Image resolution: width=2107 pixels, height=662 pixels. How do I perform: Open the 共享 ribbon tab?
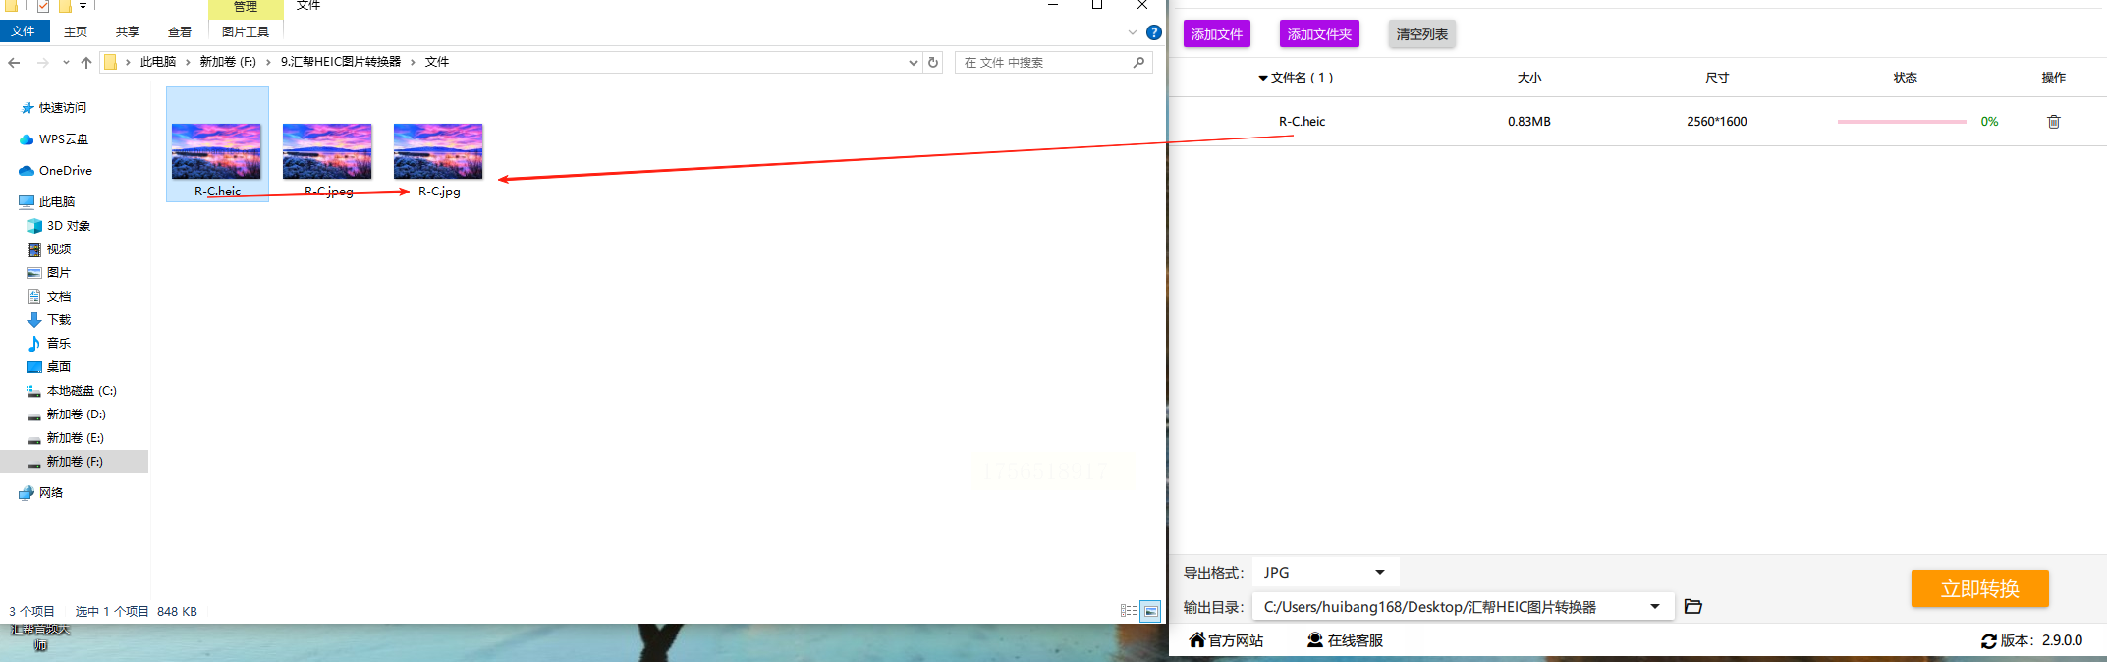pyautogui.click(x=128, y=32)
